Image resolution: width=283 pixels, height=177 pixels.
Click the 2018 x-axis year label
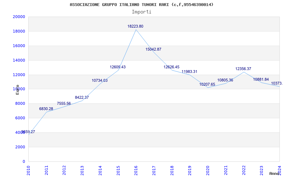point(172,170)
